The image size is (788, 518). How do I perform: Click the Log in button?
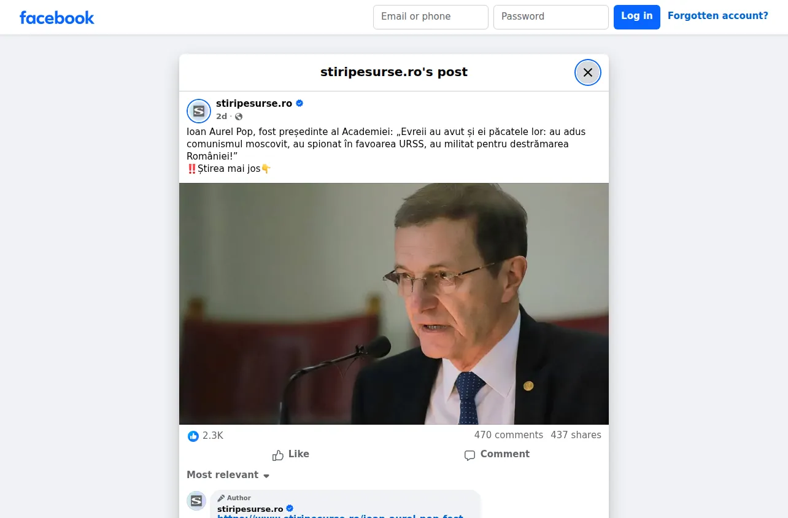click(637, 17)
